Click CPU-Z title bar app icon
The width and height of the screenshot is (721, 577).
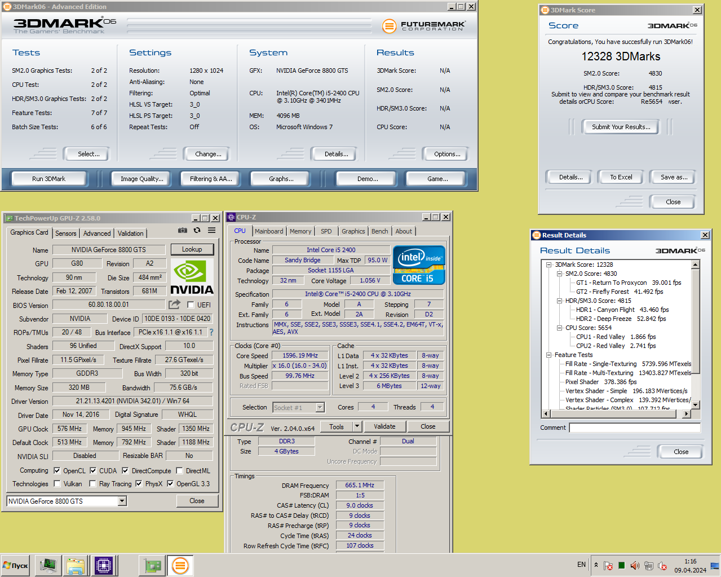231,217
